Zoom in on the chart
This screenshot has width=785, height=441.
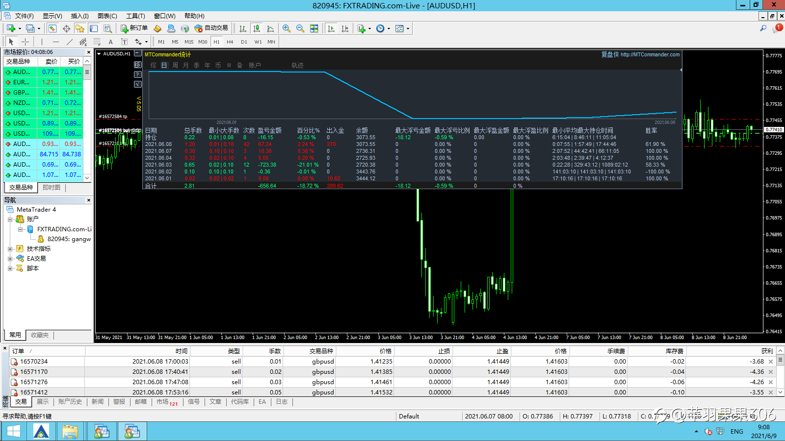coord(287,28)
